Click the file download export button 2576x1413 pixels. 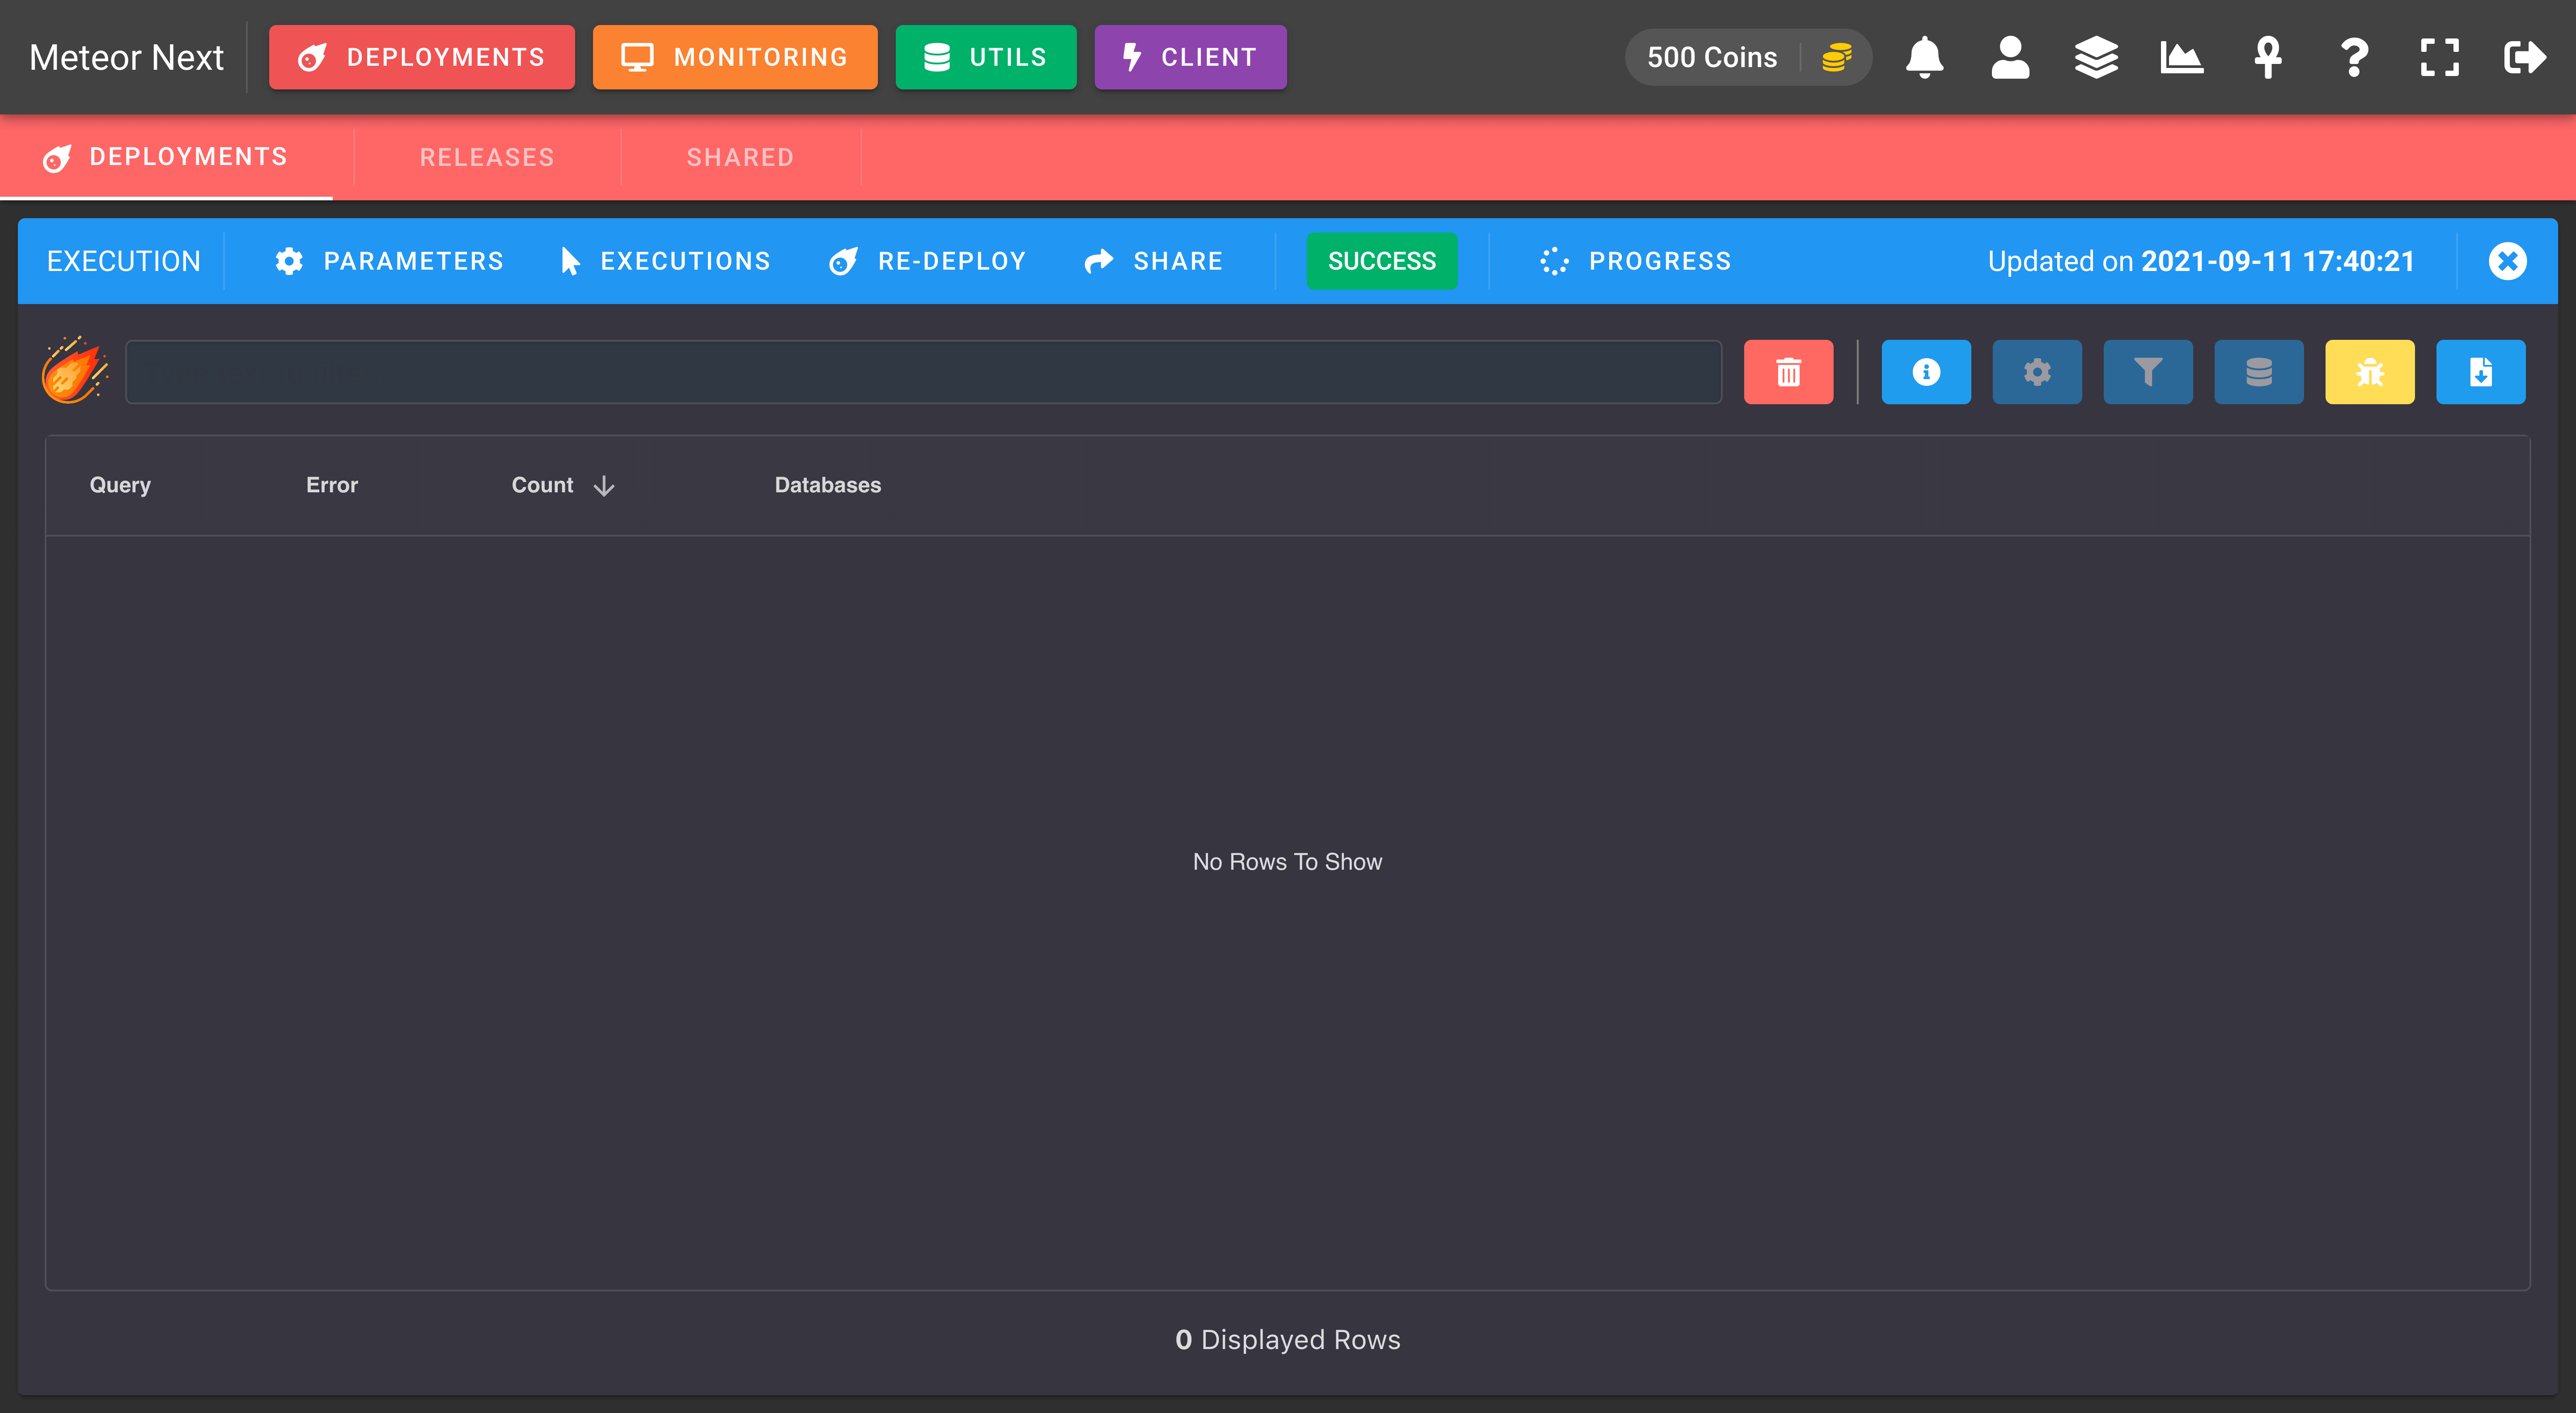pos(2481,372)
